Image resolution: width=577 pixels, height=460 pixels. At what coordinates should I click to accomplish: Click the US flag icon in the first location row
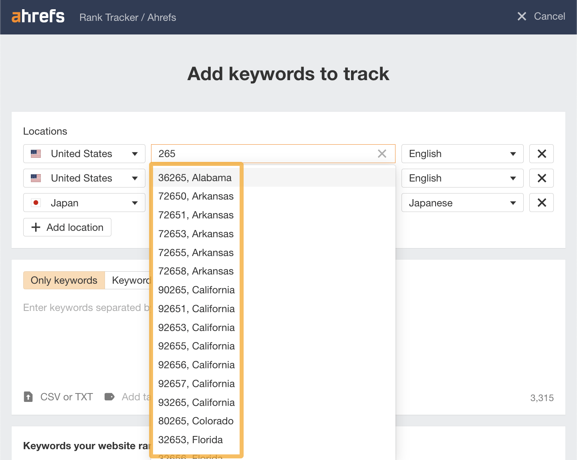pyautogui.click(x=36, y=153)
